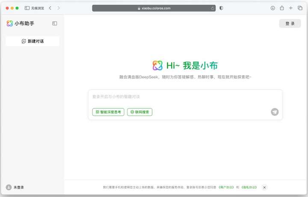Click the 小布助手 title text in sidebar

pos(24,23)
